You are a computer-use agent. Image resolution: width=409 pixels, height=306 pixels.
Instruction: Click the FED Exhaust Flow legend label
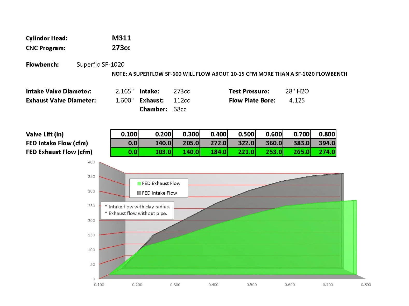point(161,183)
